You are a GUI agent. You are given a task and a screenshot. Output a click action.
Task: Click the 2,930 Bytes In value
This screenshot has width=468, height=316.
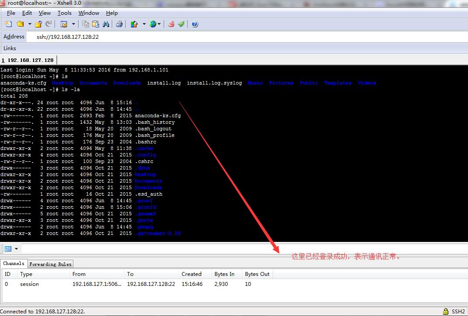(x=221, y=284)
